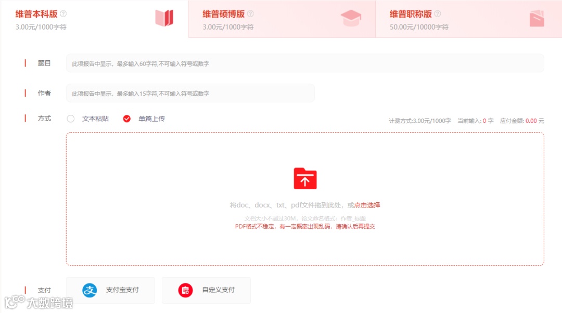The image size is (562, 313).
Task: Click help icon next to 维普本科版
Action: point(63,14)
